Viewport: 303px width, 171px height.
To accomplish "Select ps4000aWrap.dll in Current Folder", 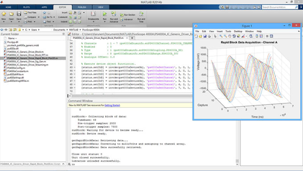I will pos(16,78).
